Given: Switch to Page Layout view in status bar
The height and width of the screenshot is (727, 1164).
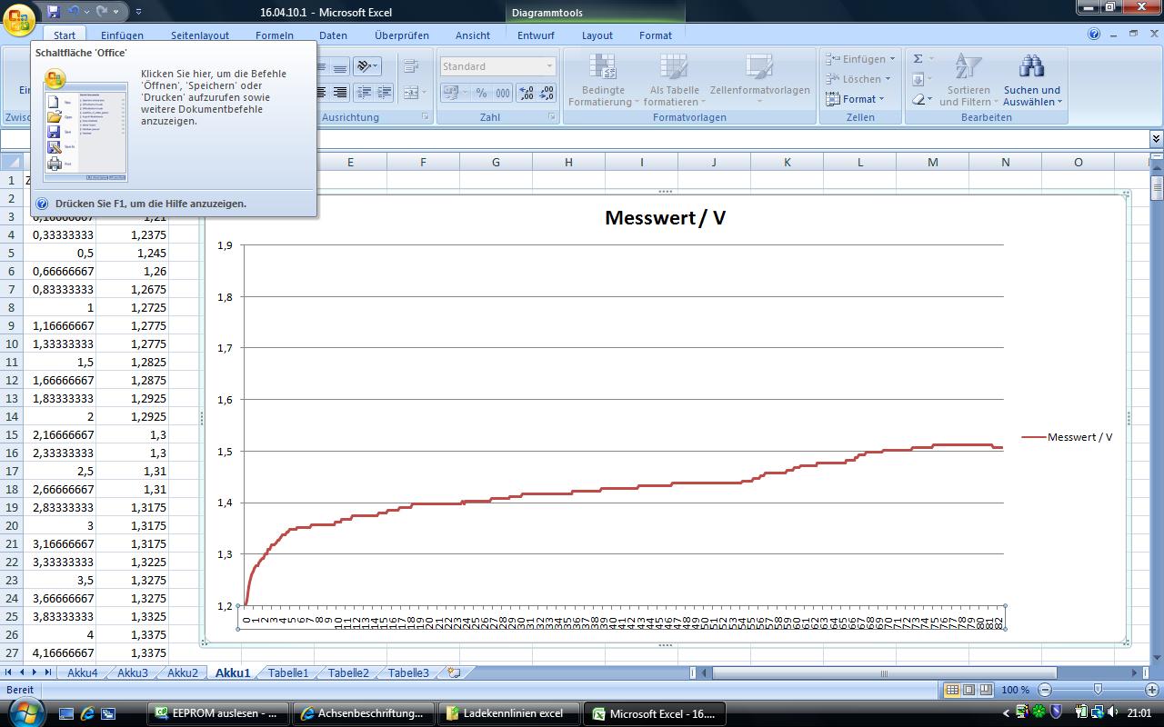Looking at the screenshot, I should point(969,690).
